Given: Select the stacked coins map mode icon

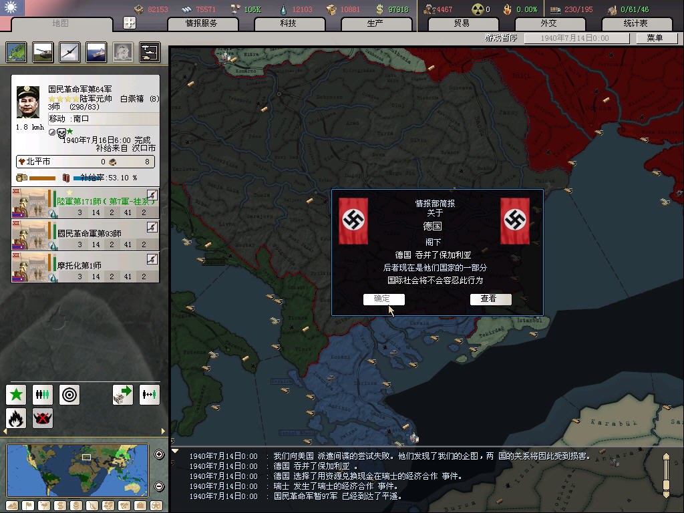Looking at the screenshot, I should pos(76,506).
